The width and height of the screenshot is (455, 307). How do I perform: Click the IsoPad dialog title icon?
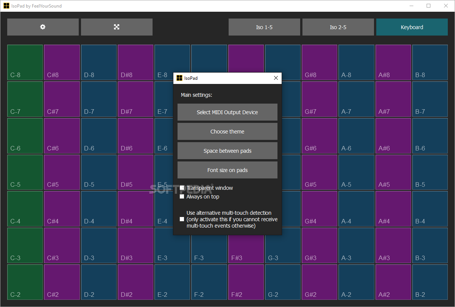179,78
